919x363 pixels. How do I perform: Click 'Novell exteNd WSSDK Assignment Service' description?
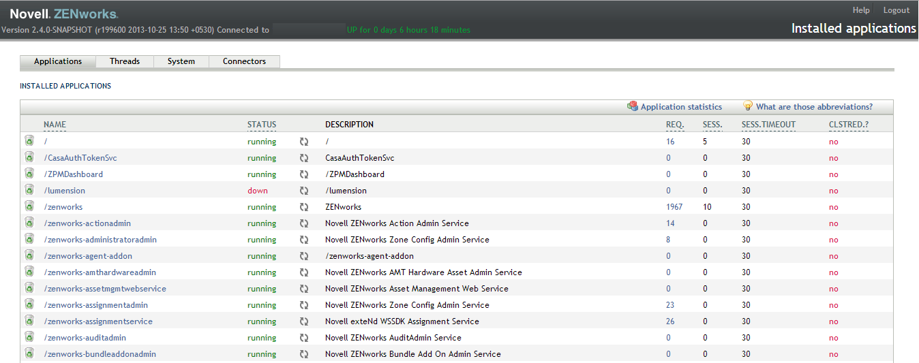pyautogui.click(x=402, y=321)
